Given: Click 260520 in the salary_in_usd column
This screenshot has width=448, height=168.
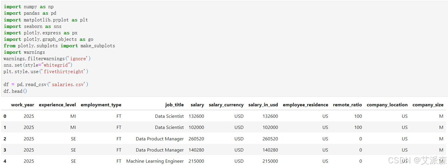Looking at the screenshot, I should 270,139.
